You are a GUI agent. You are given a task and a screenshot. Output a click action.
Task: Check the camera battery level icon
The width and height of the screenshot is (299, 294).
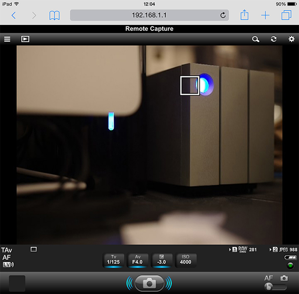click(290, 257)
